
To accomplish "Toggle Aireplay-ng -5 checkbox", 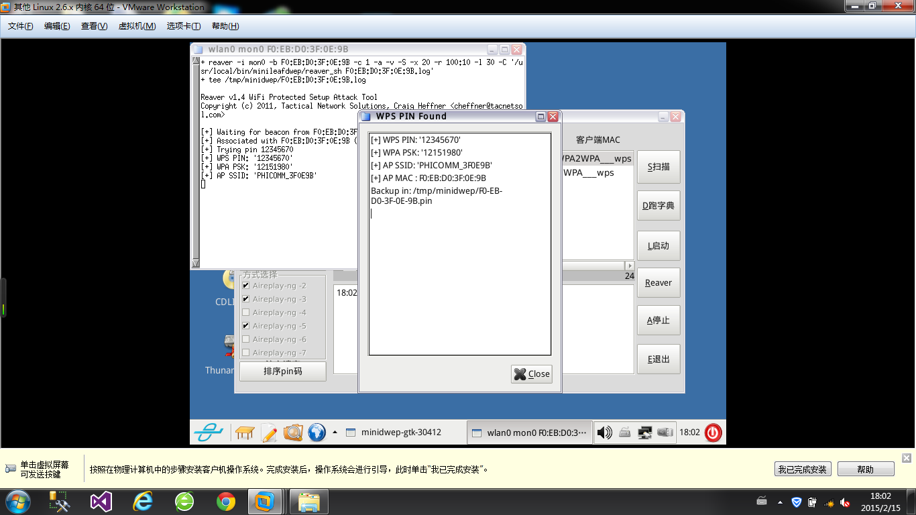I will (245, 326).
